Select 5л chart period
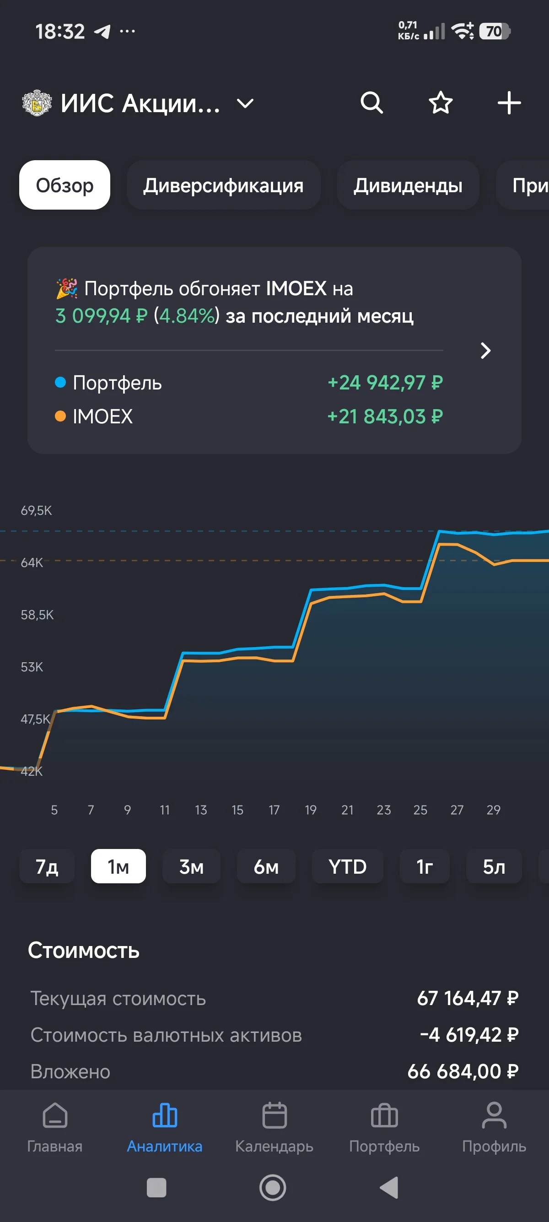Viewport: 549px width, 1222px height. (x=494, y=866)
